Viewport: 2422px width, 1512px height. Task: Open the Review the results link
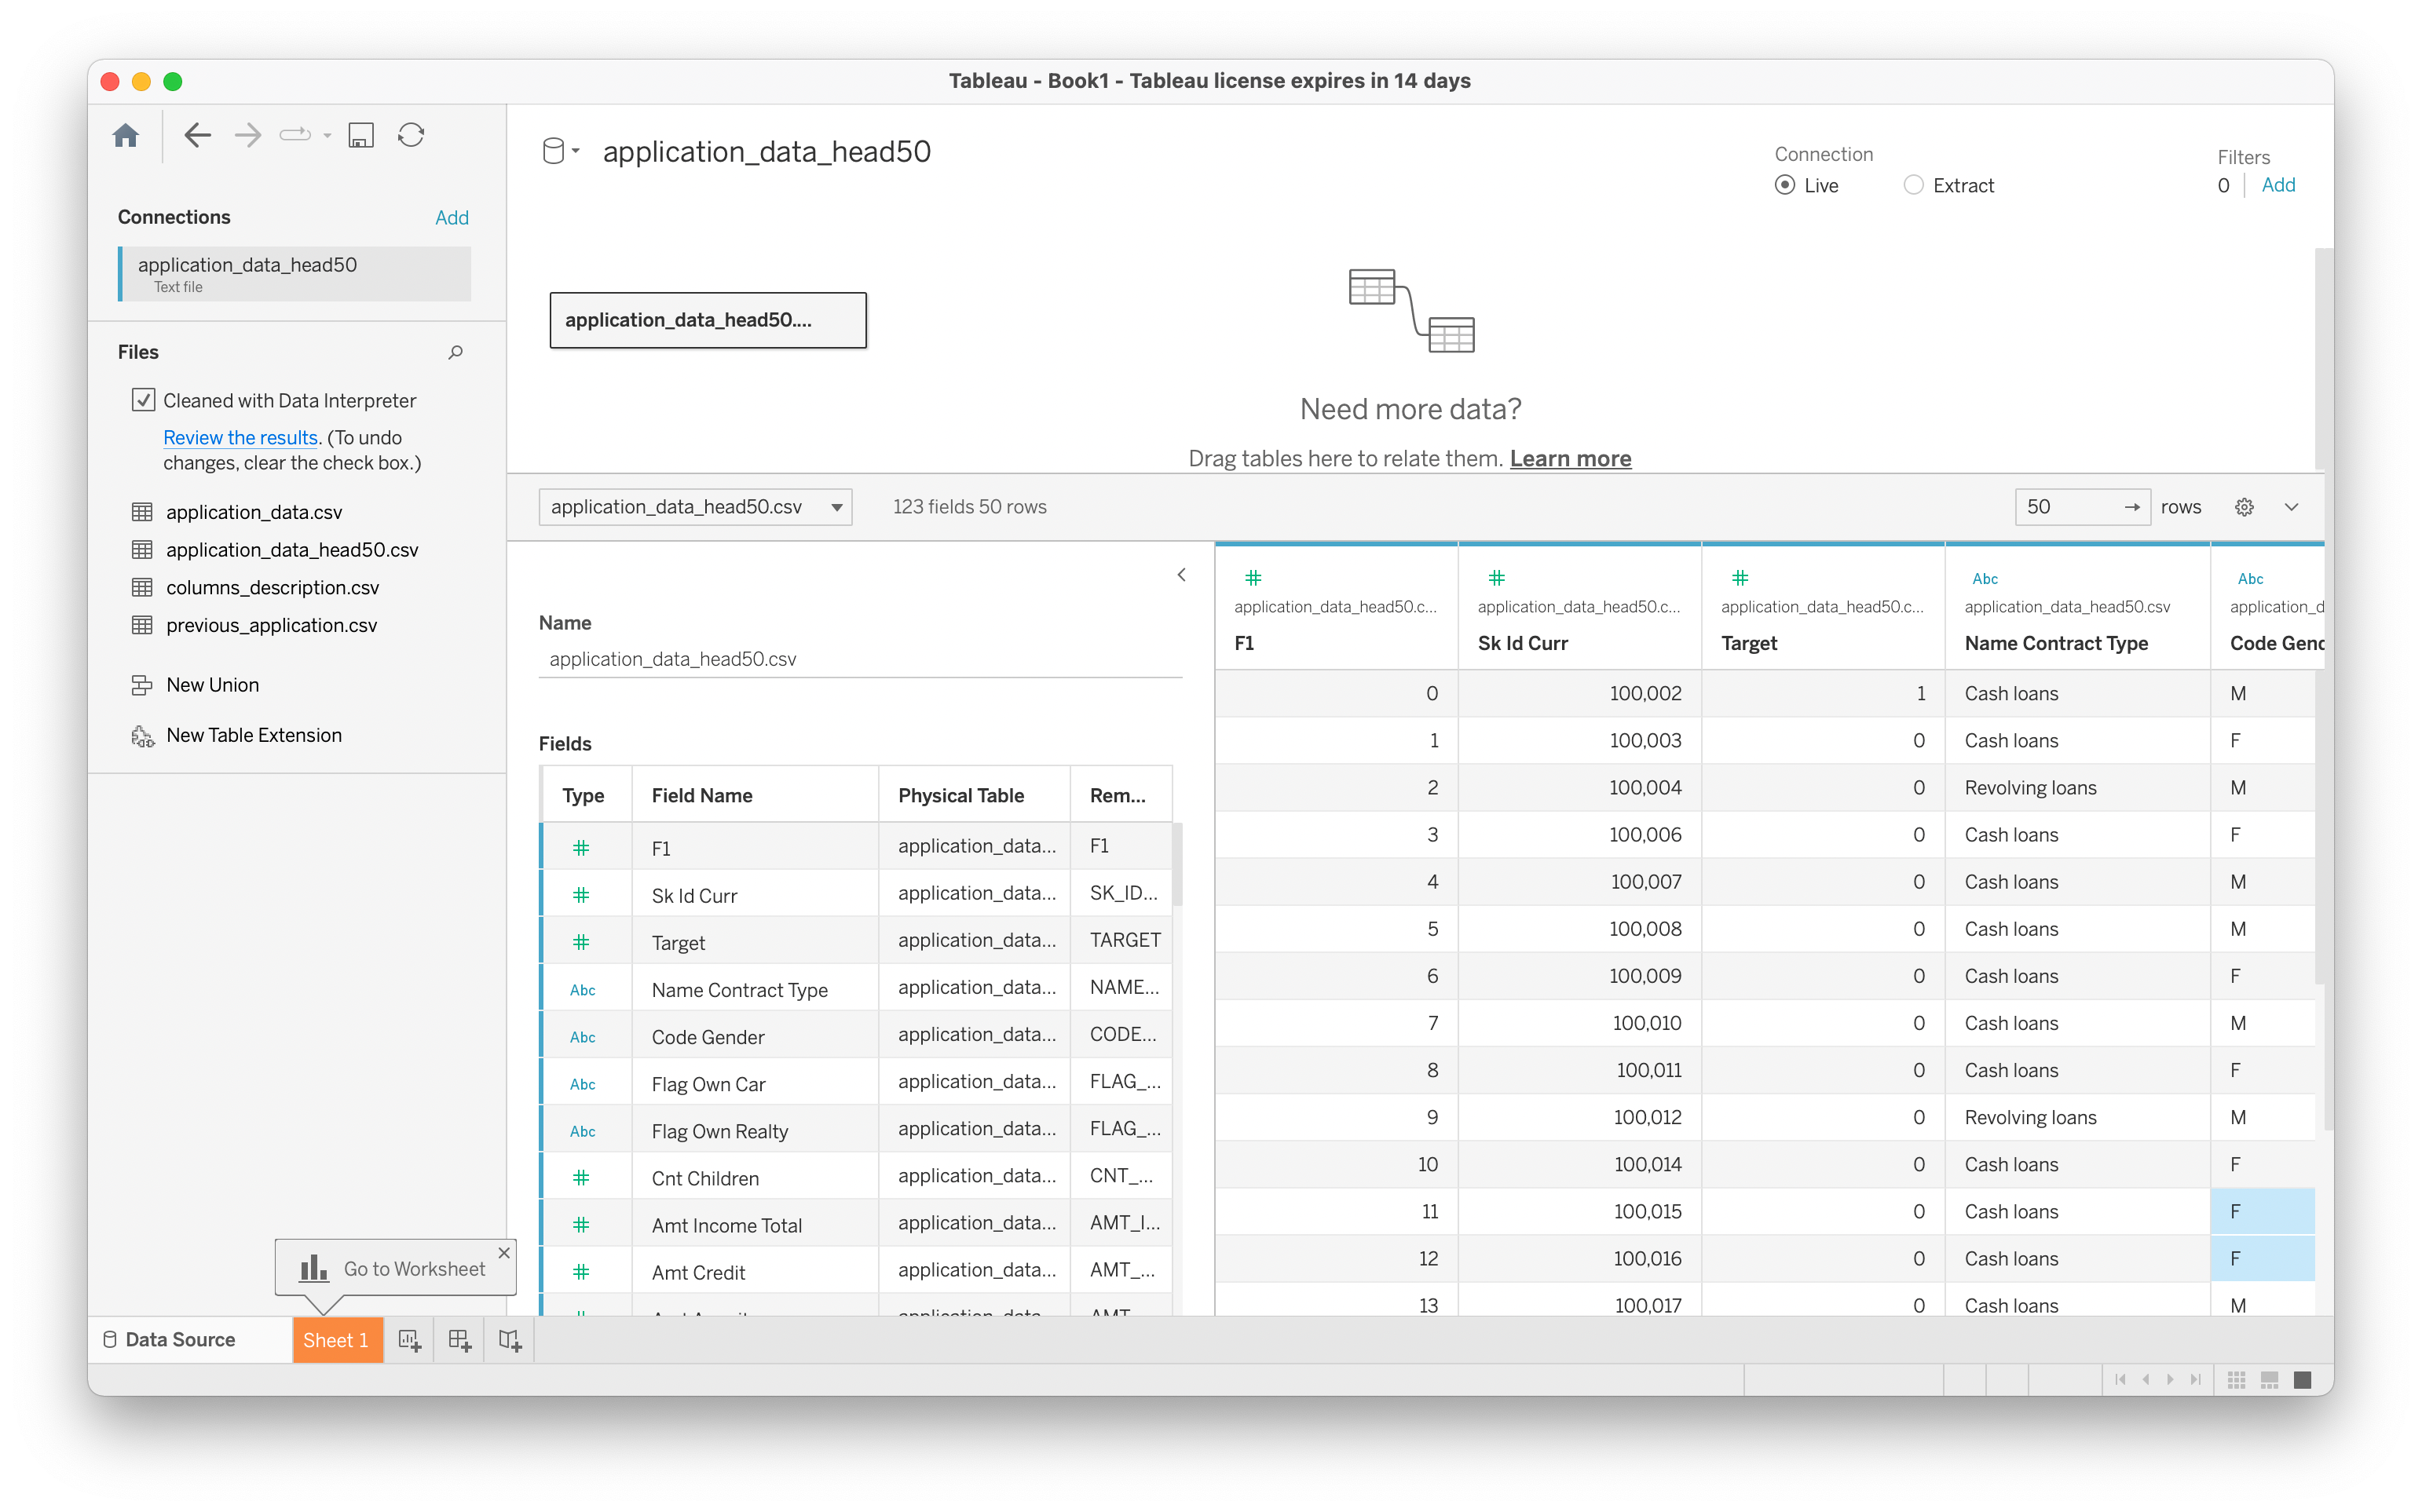(x=240, y=437)
